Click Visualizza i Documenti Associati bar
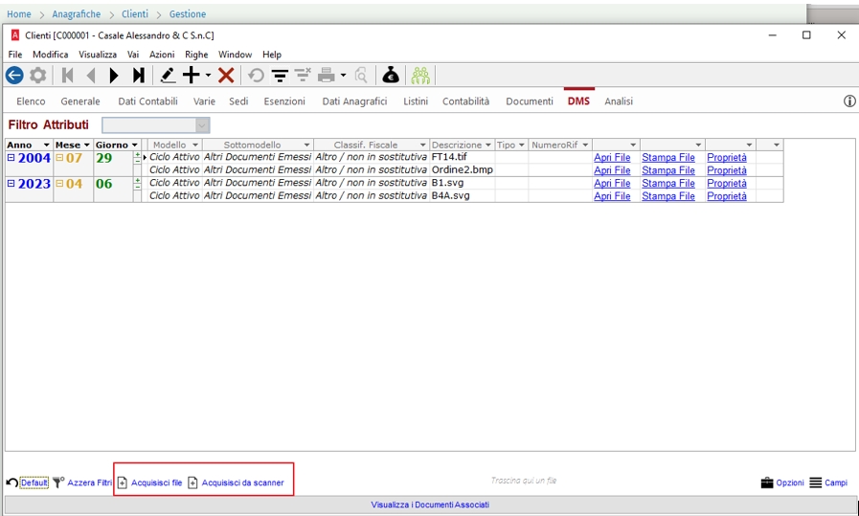Image resolution: width=859 pixels, height=516 pixels. point(430,505)
